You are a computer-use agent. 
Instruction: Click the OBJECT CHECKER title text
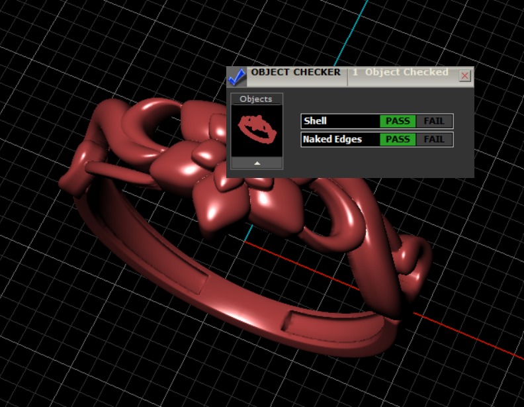tap(296, 72)
